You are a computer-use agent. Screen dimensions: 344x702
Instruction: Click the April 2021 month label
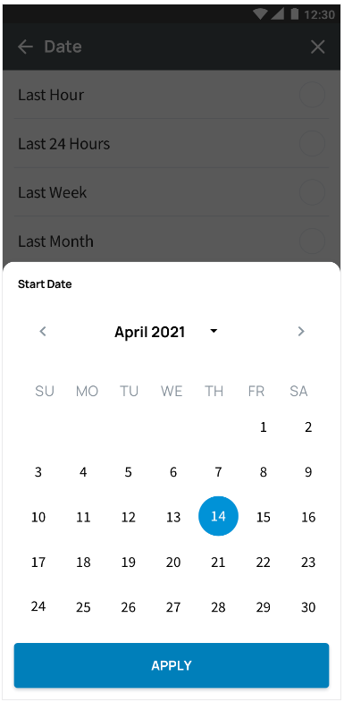pyautogui.click(x=150, y=332)
